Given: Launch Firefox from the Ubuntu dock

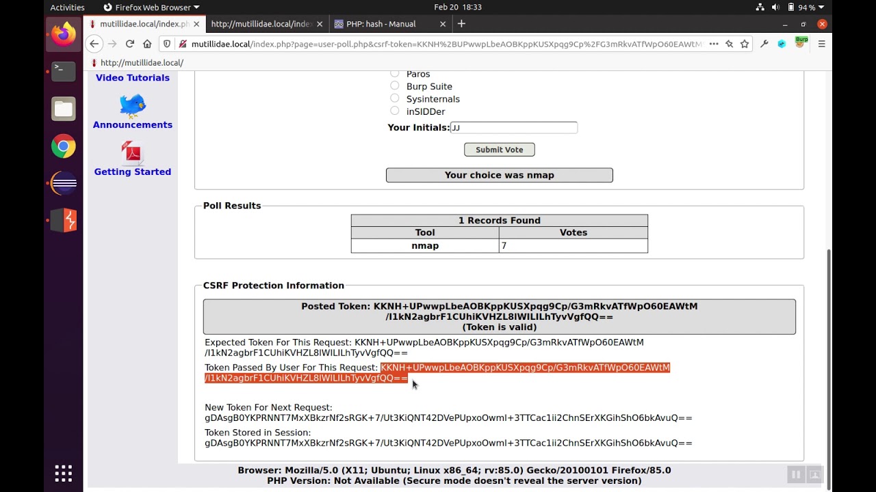Looking at the screenshot, I should pyautogui.click(x=64, y=34).
